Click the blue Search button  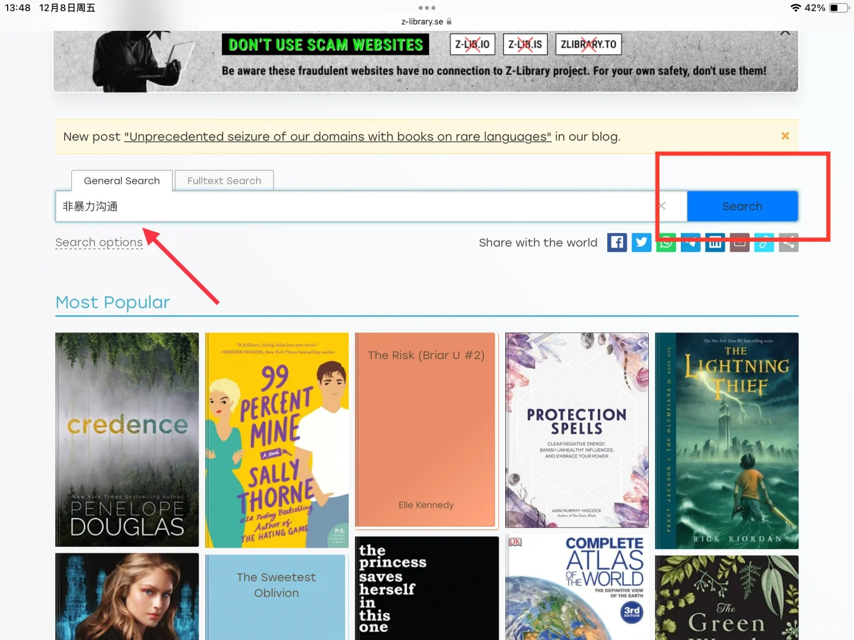(743, 206)
